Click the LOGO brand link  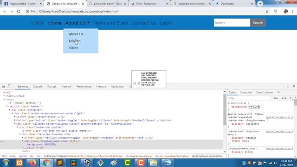coord(37,23)
